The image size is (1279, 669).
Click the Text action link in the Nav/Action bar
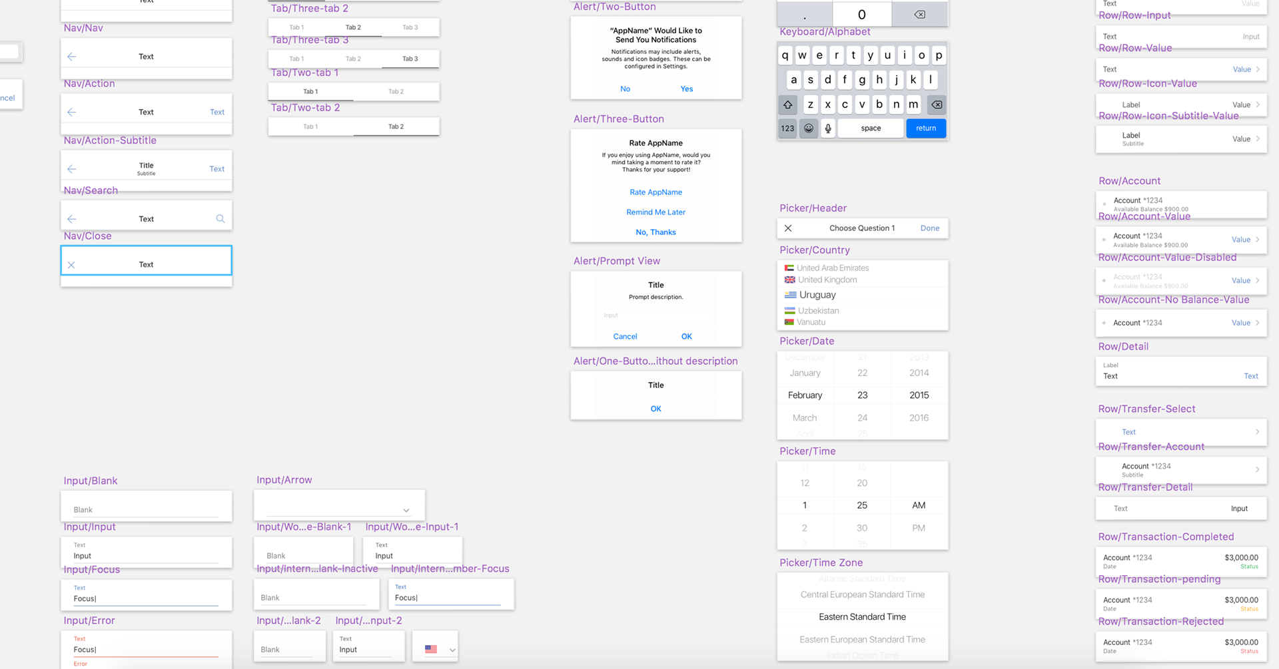[217, 112]
